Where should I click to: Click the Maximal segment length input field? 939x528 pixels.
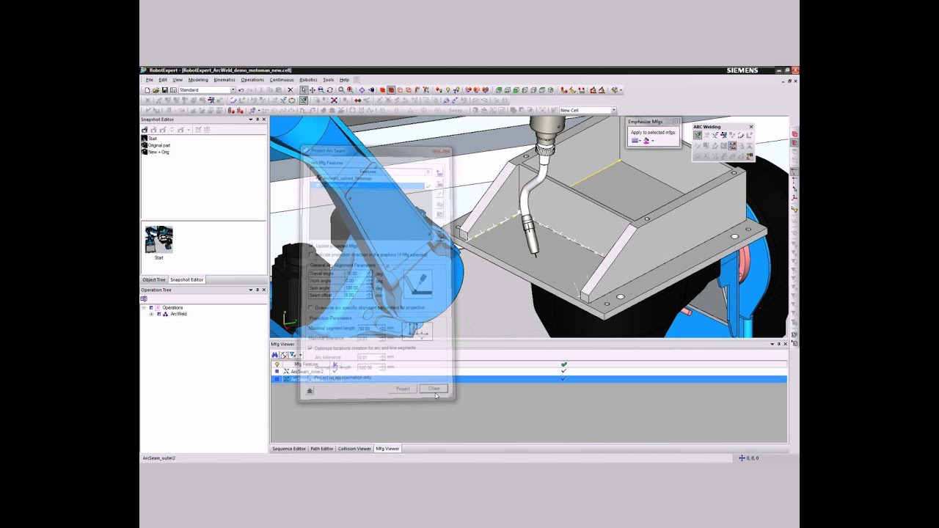[371, 328]
